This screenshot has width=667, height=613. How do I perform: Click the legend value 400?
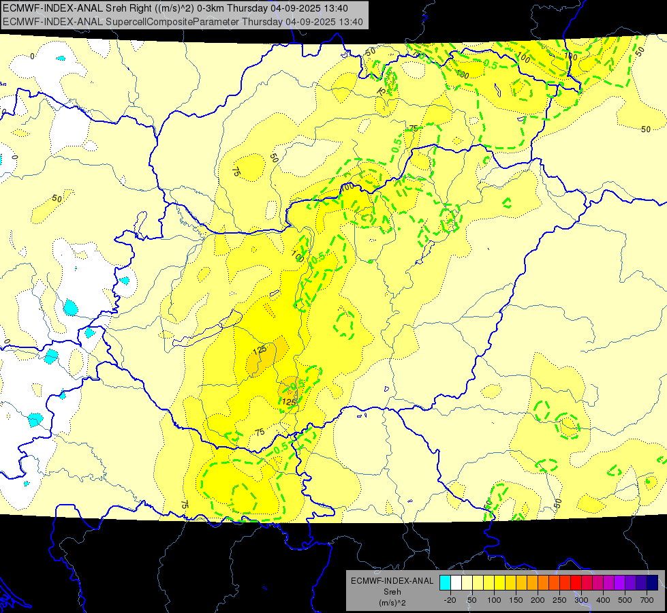(x=603, y=600)
